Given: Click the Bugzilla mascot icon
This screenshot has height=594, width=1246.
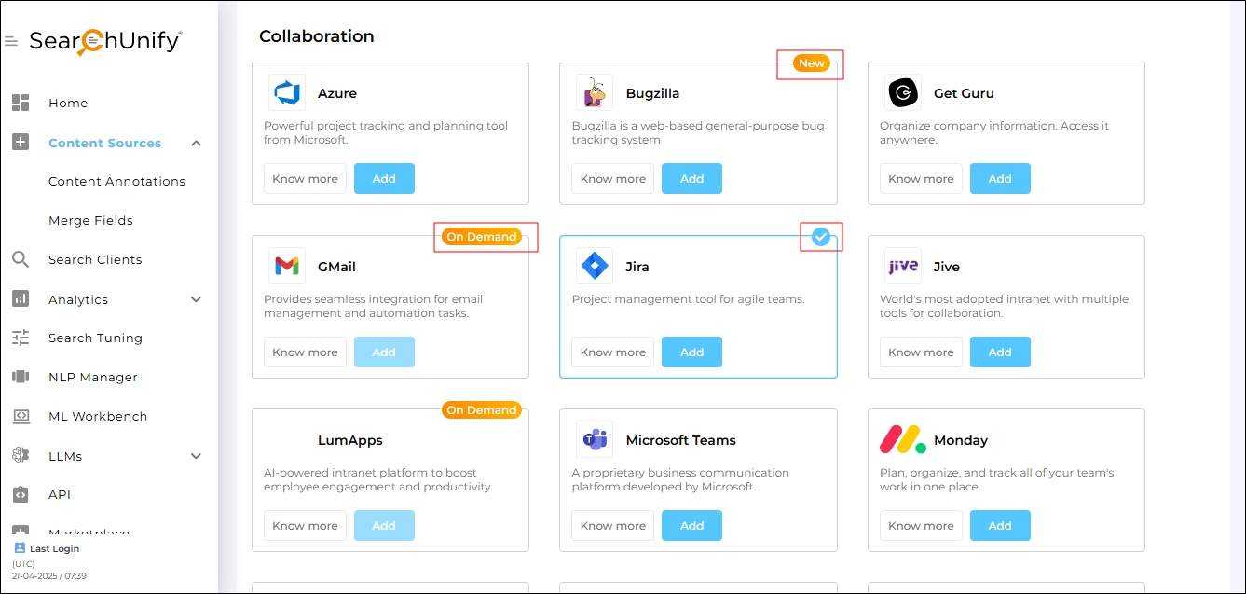Looking at the screenshot, I should click(595, 93).
